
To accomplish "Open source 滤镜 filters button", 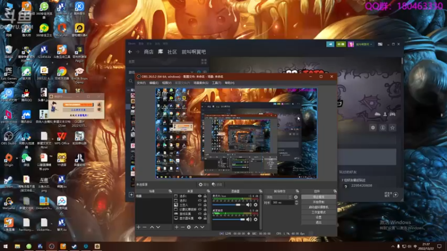I will click(217, 185).
